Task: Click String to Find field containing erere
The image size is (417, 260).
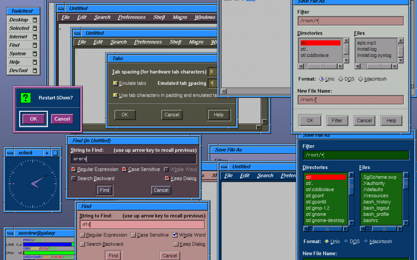Action: tap(134, 159)
